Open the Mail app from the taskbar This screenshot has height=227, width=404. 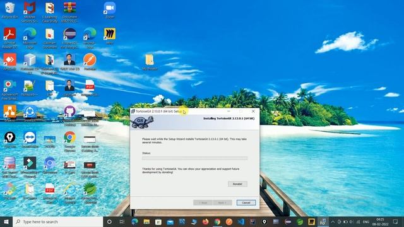(x=170, y=221)
